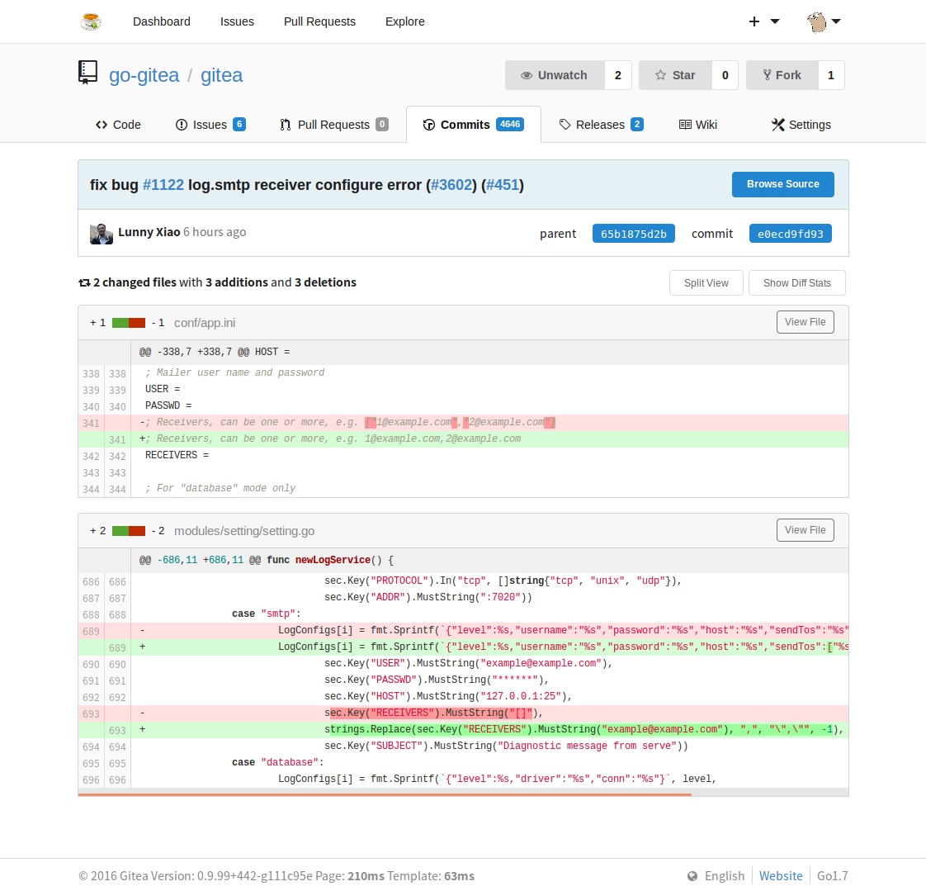Screen dimensions: 926x891
Task: Click the conf/app.ini additions-deletions color bar
Action: [x=129, y=323]
